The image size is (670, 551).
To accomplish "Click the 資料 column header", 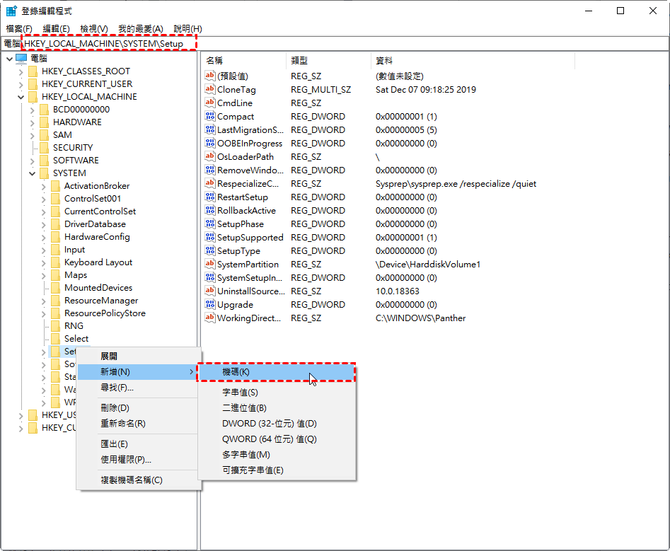I will tap(473, 61).
